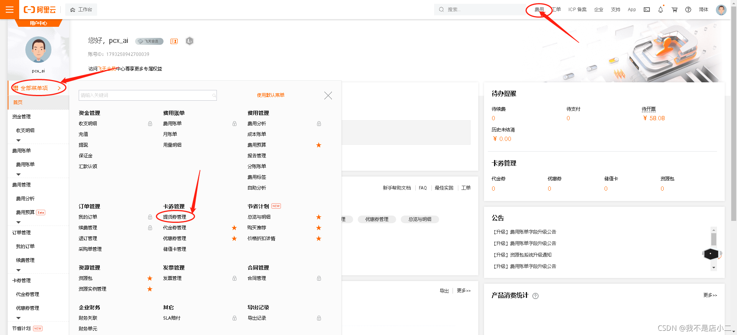Toggle the star for 代金券管理
The height and width of the screenshot is (335, 737).
pos(234,228)
